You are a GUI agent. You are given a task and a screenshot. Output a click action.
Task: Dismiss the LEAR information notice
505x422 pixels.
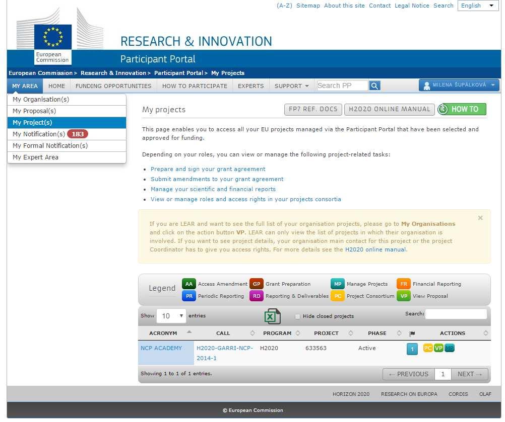pyautogui.click(x=480, y=218)
